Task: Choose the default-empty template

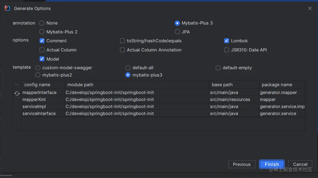Action: (218, 68)
